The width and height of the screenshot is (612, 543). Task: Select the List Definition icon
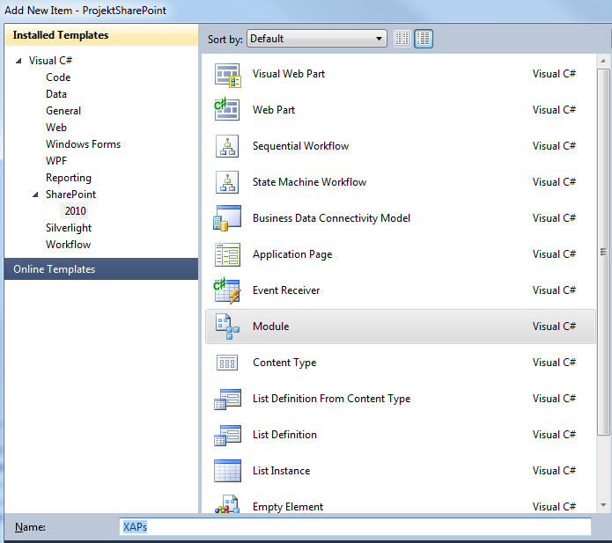(227, 435)
